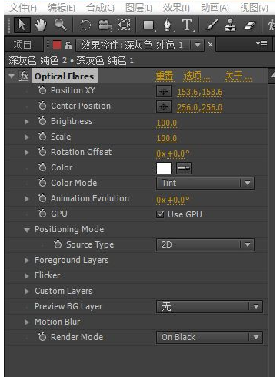The height and width of the screenshot is (381, 280).
Task: Select the Brush tool
Action: (212, 25)
